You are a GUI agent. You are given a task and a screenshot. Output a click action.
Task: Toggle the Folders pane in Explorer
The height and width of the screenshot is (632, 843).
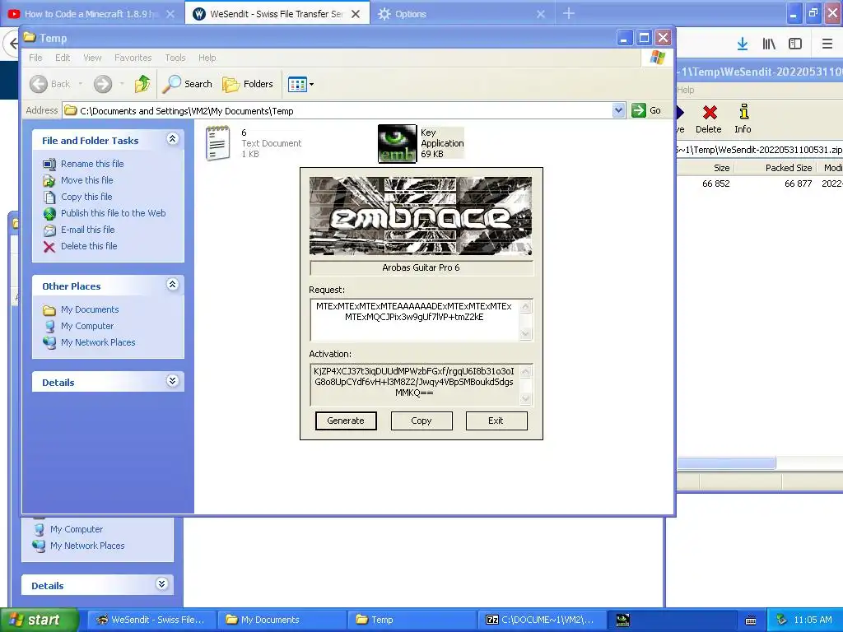coord(248,84)
